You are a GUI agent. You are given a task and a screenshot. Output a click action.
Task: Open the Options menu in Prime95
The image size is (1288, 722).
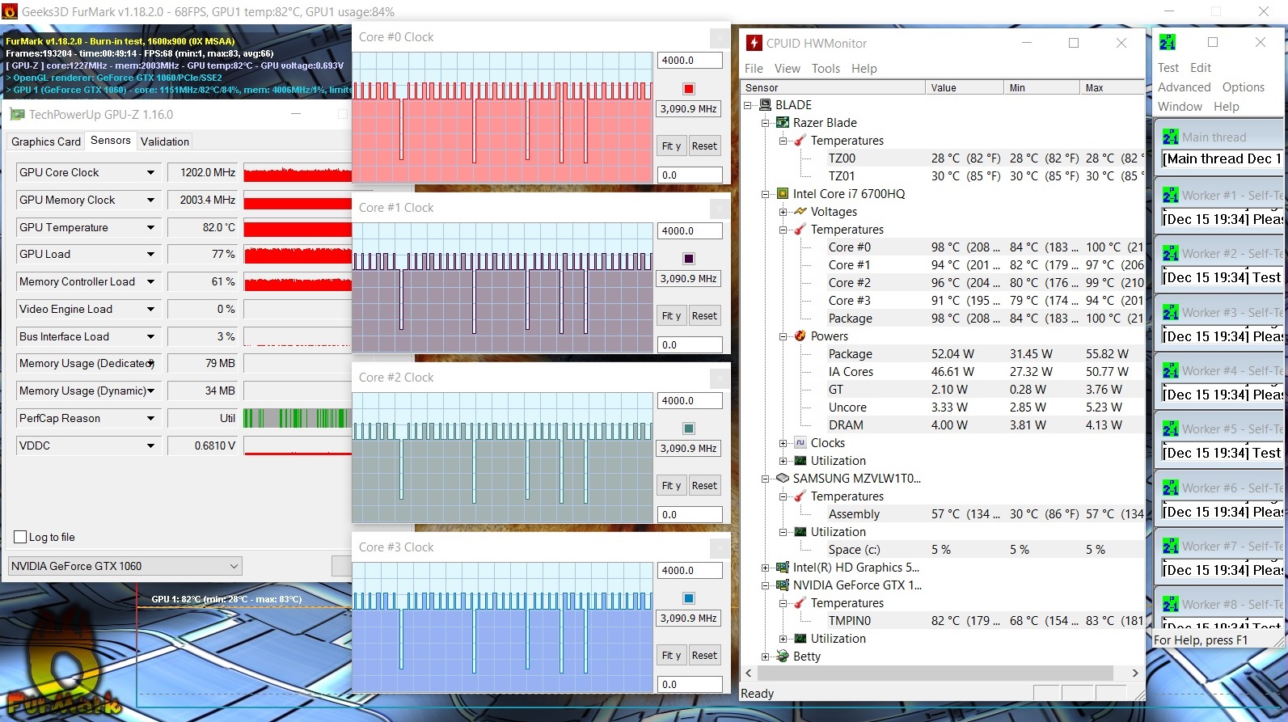pyautogui.click(x=1244, y=87)
